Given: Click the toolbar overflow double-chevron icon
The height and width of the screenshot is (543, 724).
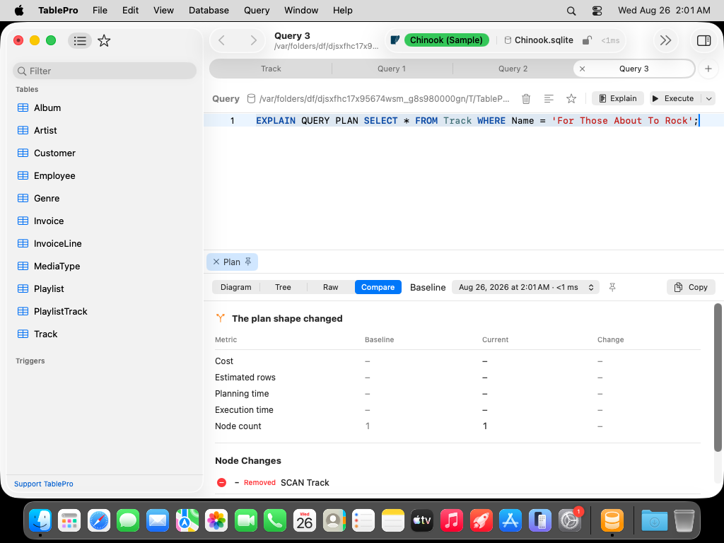Looking at the screenshot, I should pyautogui.click(x=665, y=40).
